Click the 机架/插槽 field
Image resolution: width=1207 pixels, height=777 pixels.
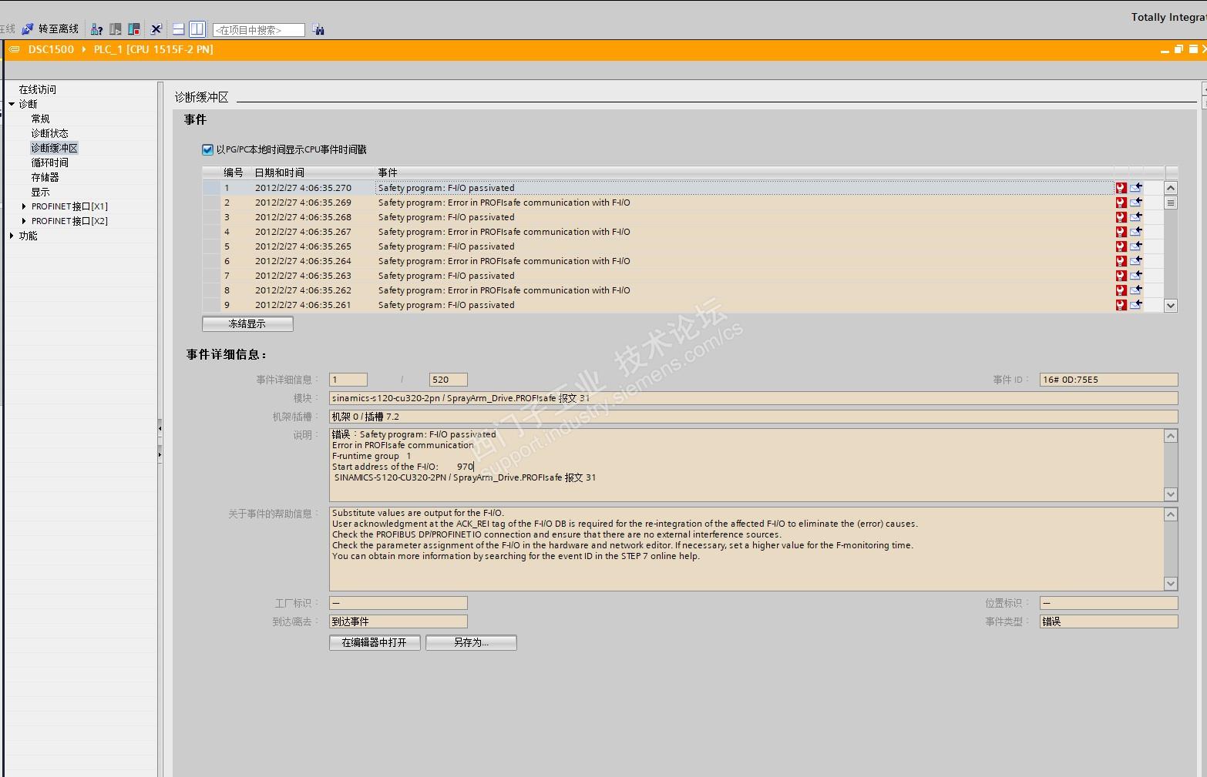pyautogui.click(x=753, y=417)
